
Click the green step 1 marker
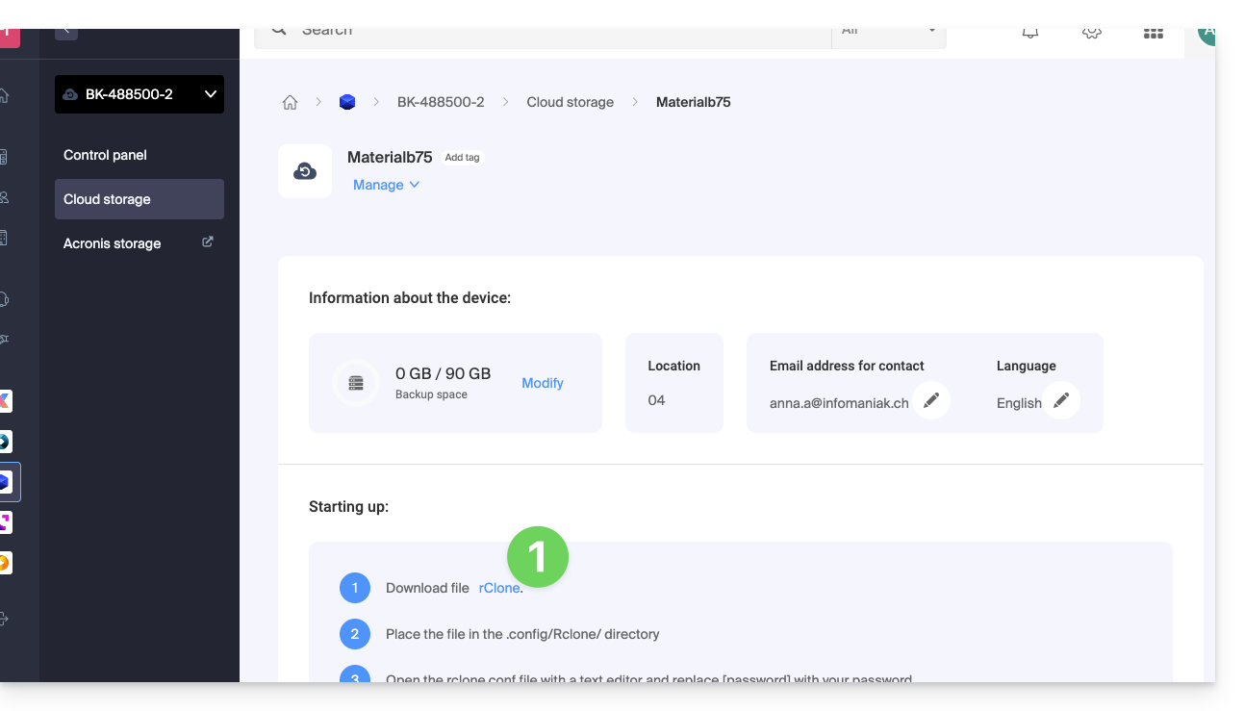538,556
